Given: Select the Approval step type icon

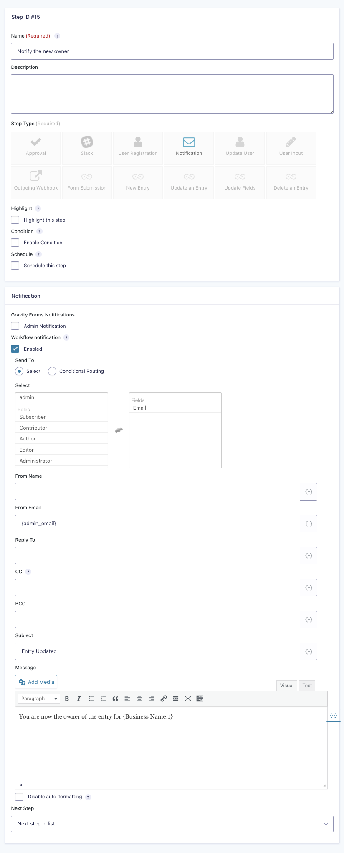Looking at the screenshot, I should (x=36, y=147).
